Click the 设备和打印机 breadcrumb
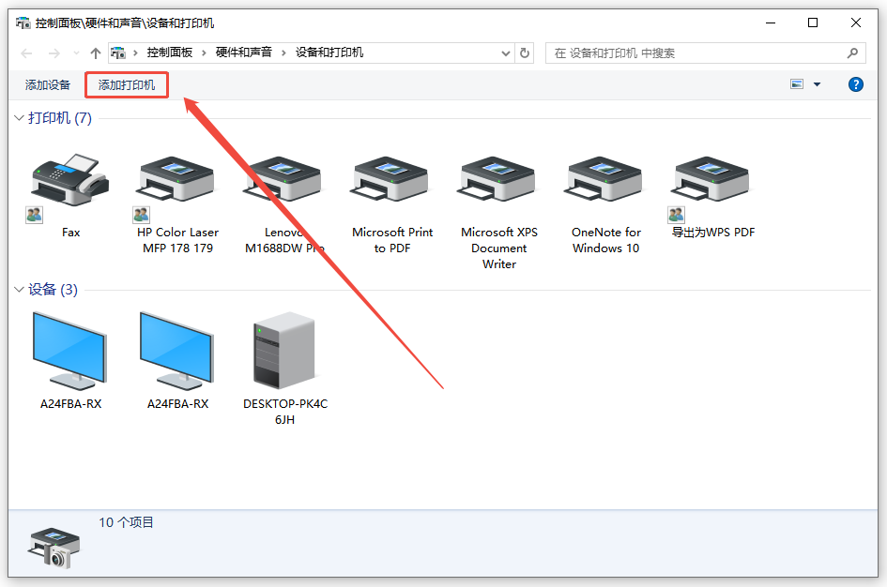Screen dimensions: 887x587 [329, 53]
